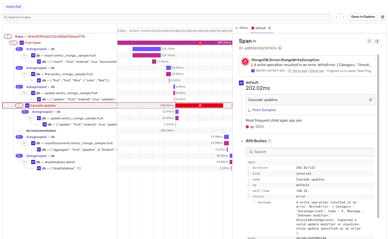Click the Attributes help question icon

[270, 141]
